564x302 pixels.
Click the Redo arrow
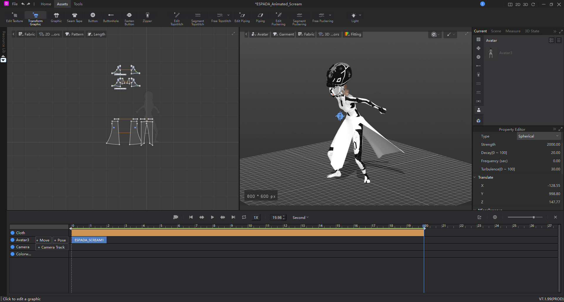pyautogui.click(x=29, y=4)
